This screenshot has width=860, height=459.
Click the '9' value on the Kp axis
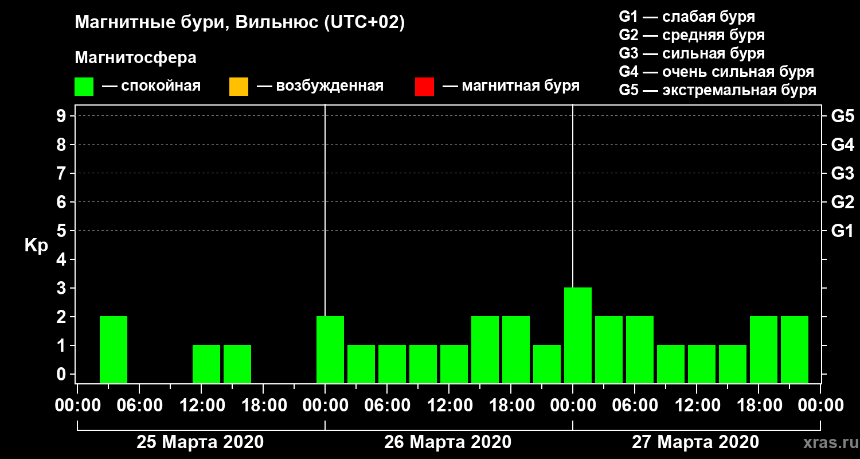click(x=62, y=116)
